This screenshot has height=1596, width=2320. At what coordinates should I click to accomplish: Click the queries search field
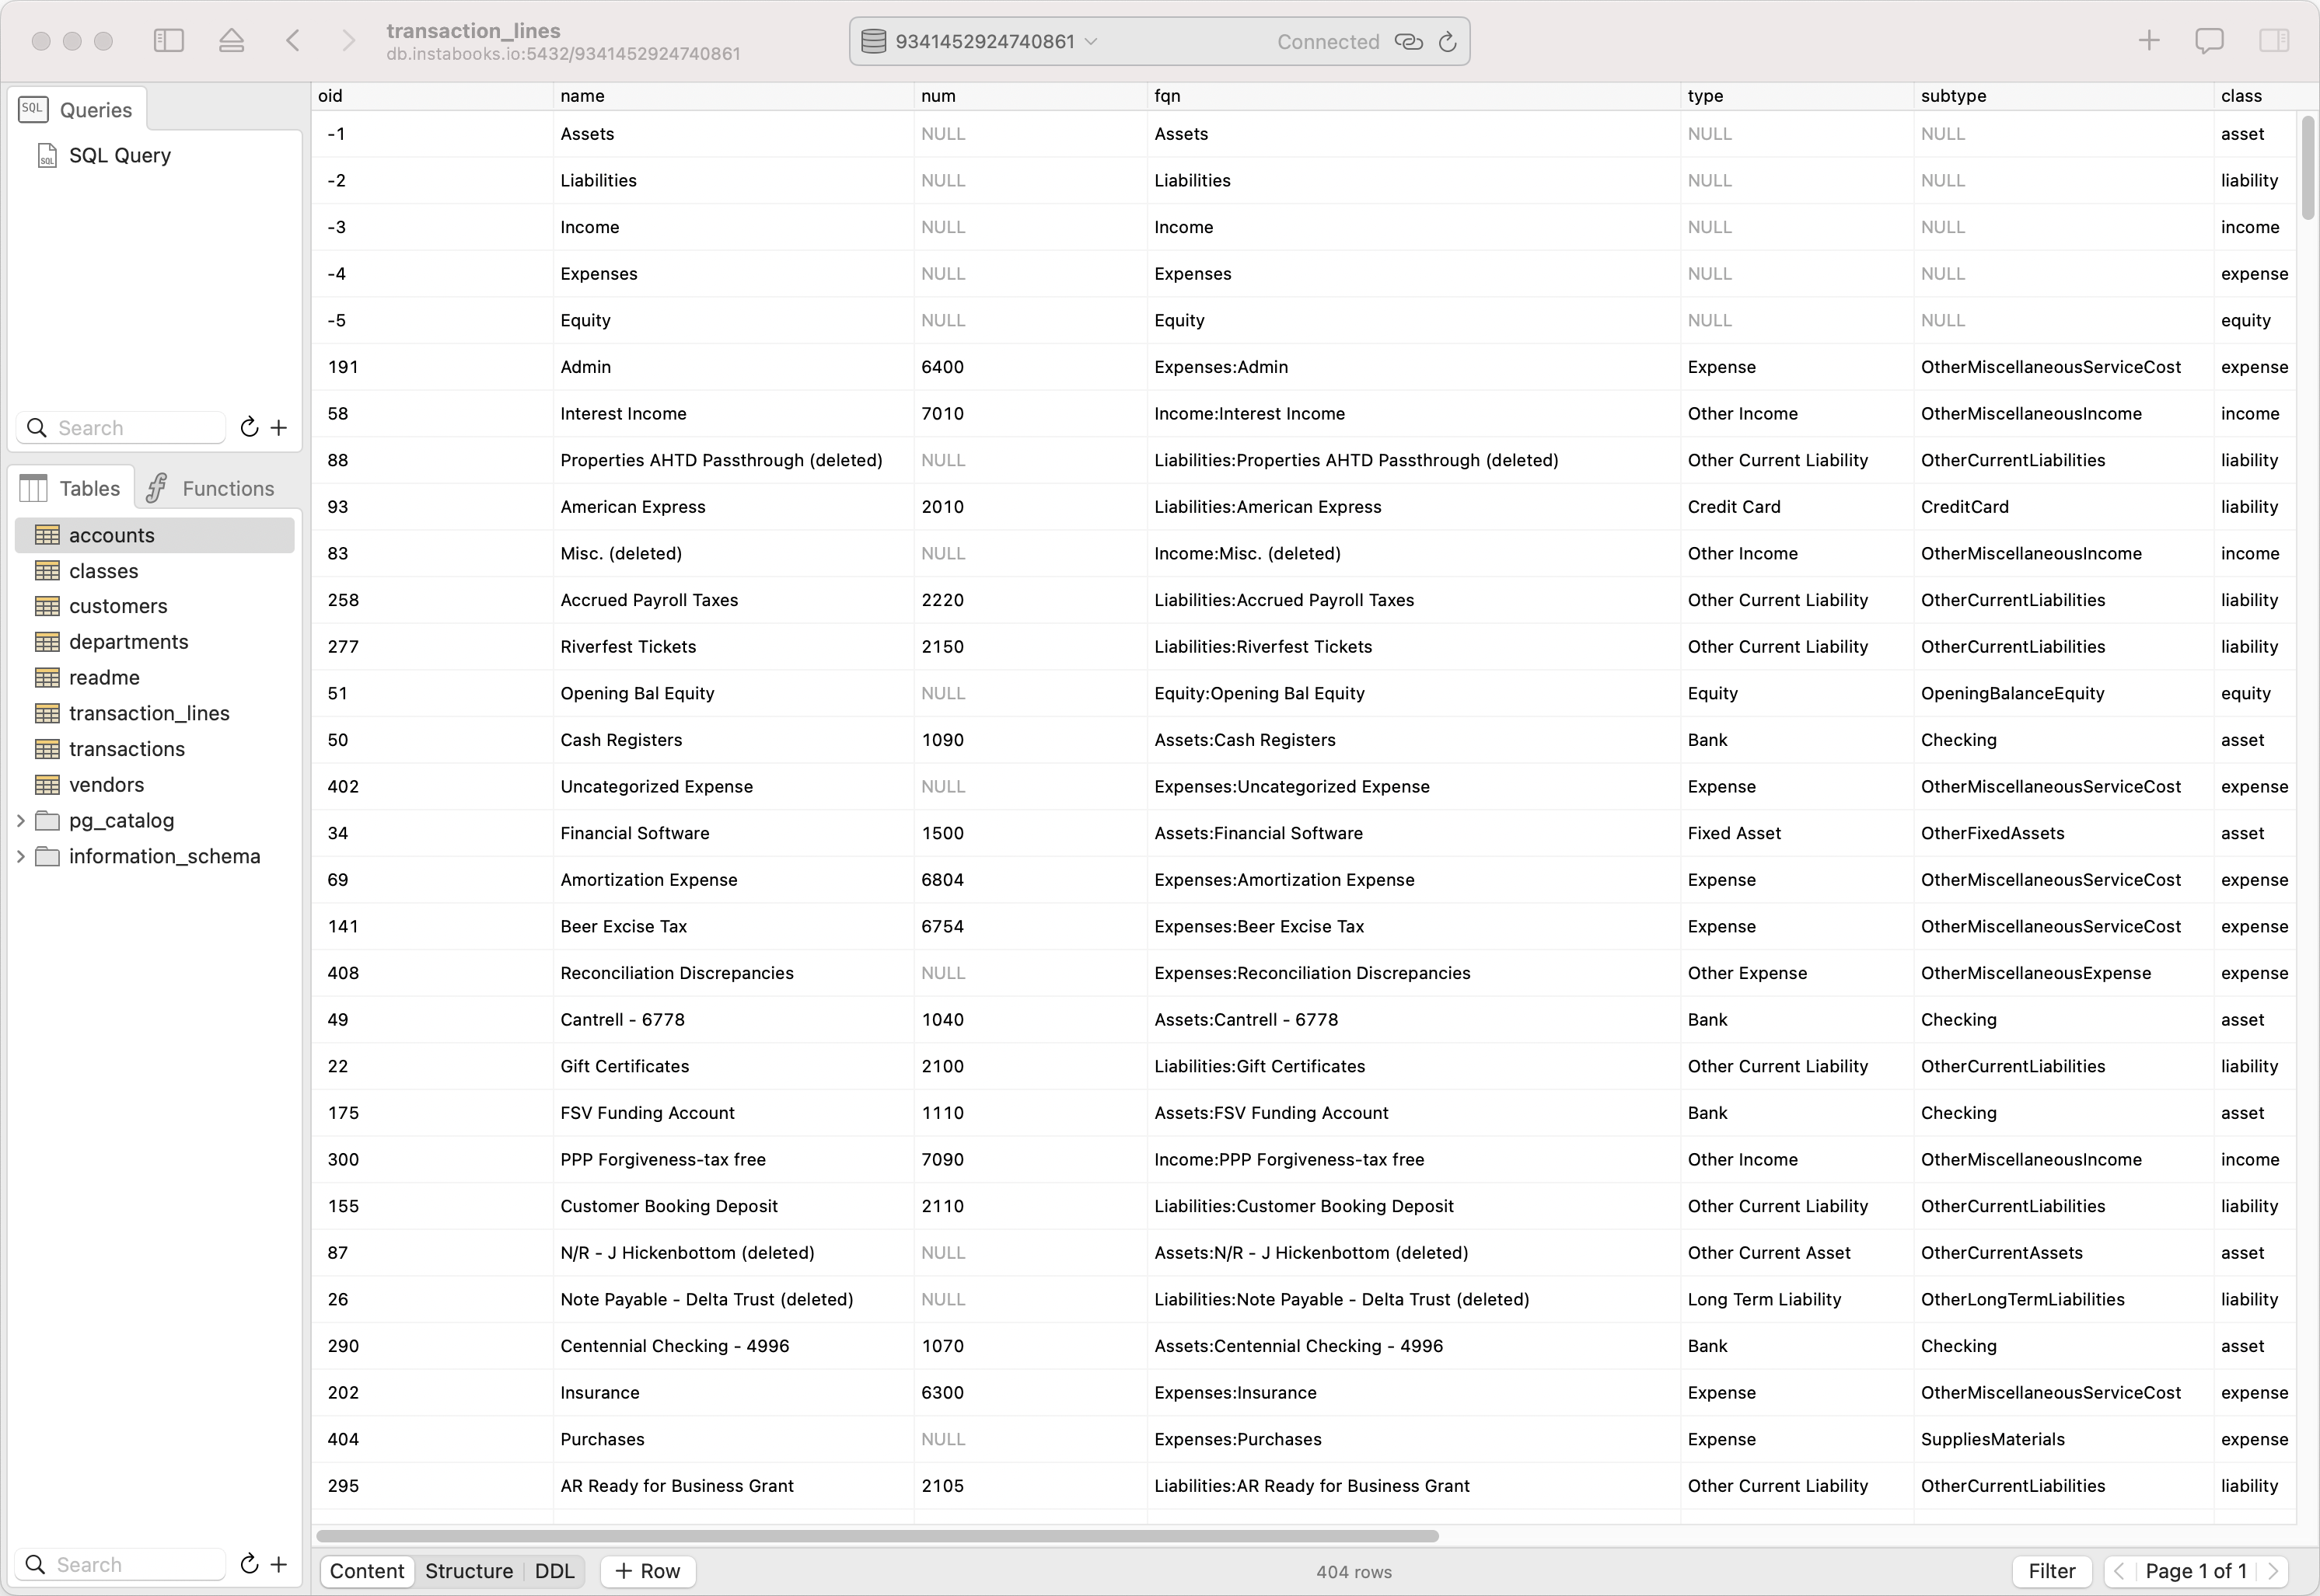pos(121,428)
